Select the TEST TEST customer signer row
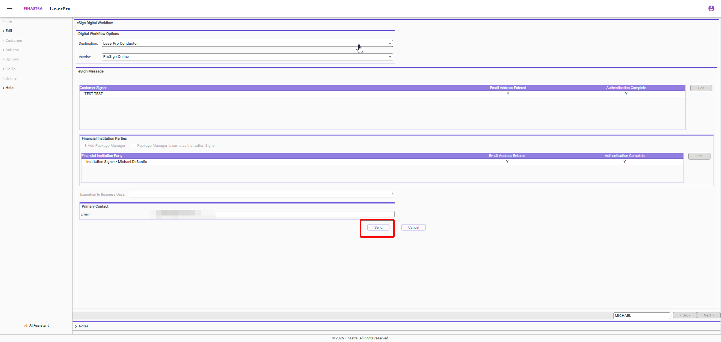Screen dimensions: 721x342 94,94
